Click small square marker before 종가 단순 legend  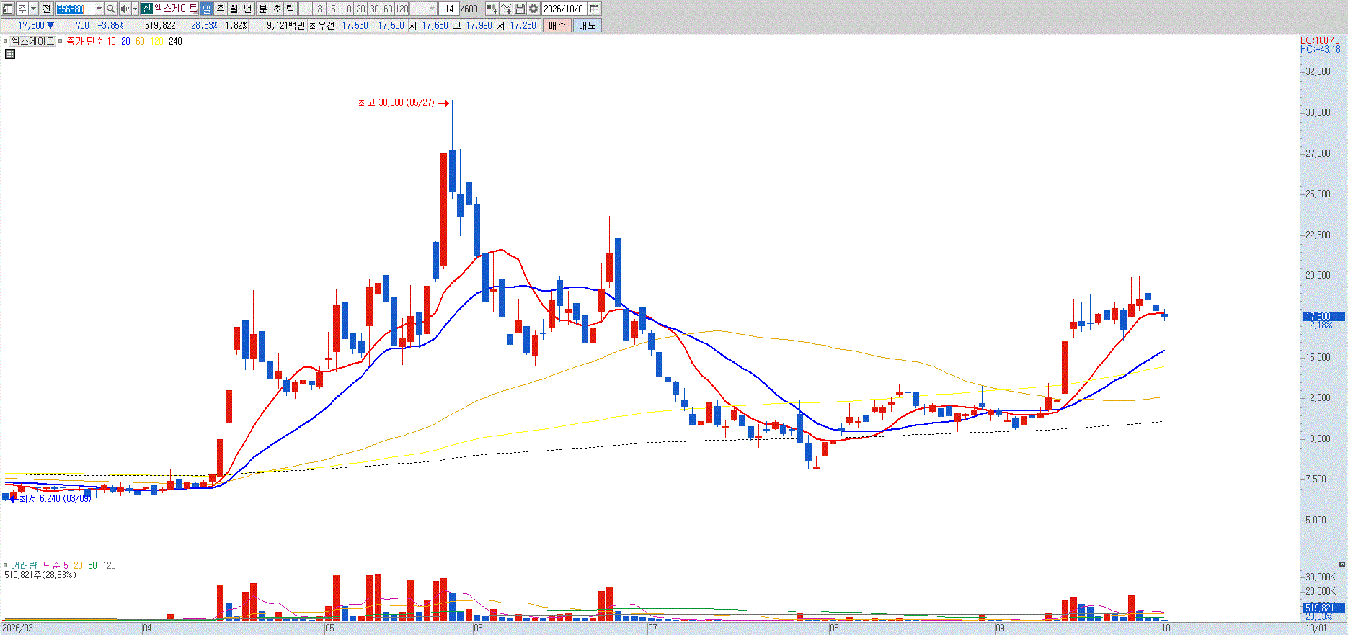[x=61, y=41]
